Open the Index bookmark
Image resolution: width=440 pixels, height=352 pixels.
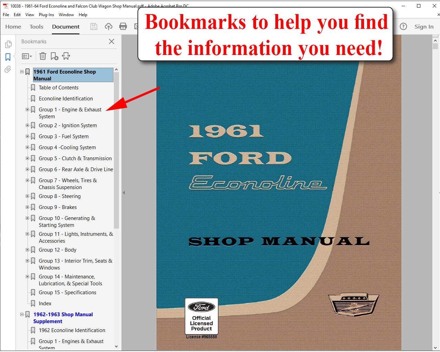[x=45, y=304]
